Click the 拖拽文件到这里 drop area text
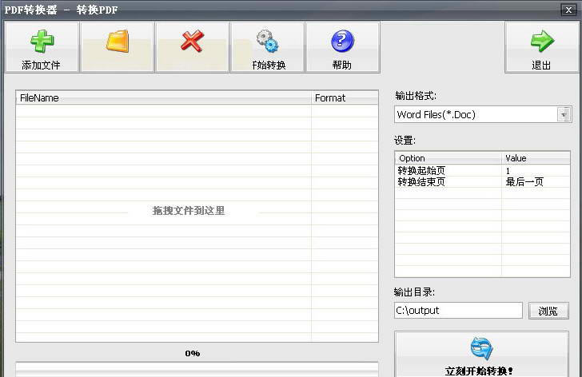 point(189,211)
